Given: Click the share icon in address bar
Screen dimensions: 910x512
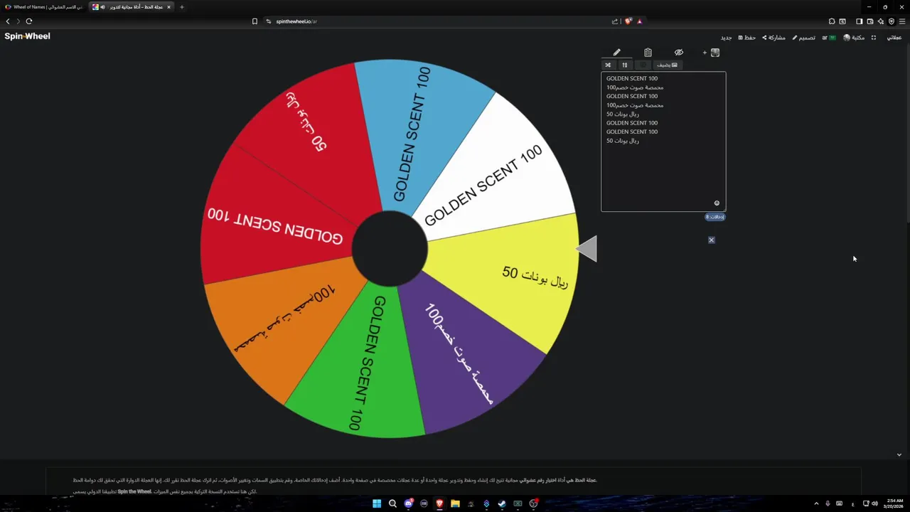Looking at the screenshot, I should pos(615,21).
